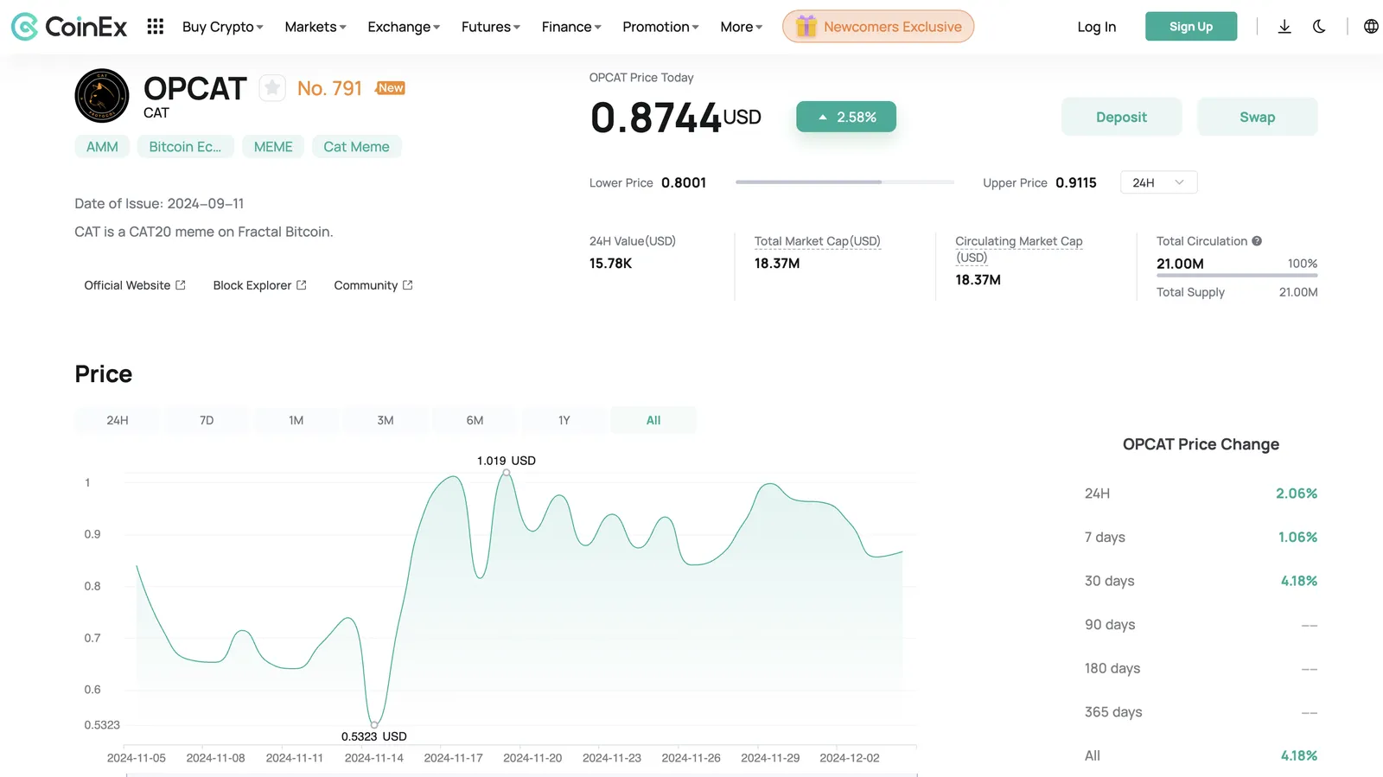Click the 2.58% price change badge
The width and height of the screenshot is (1383, 777).
point(846,117)
